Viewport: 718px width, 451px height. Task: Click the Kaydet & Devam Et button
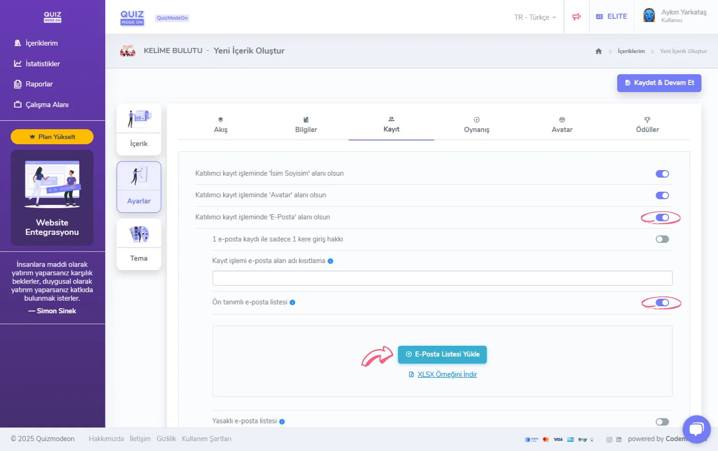coord(659,83)
